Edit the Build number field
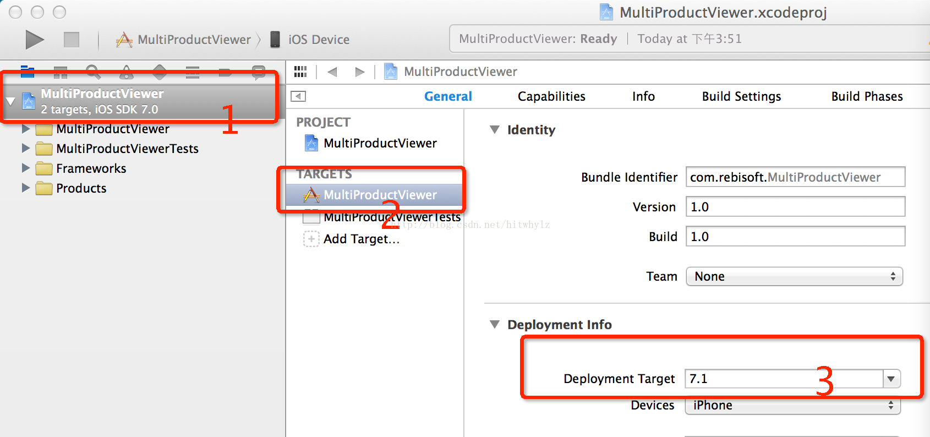Viewport: 930px width, 437px height. pyautogui.click(x=795, y=237)
